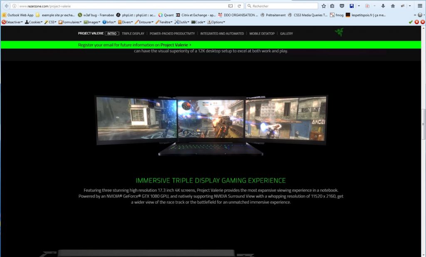Image resolution: width=426 pixels, height=257 pixels.
Task: Toggle reader view icon in address bar
Action: pos(230,6)
